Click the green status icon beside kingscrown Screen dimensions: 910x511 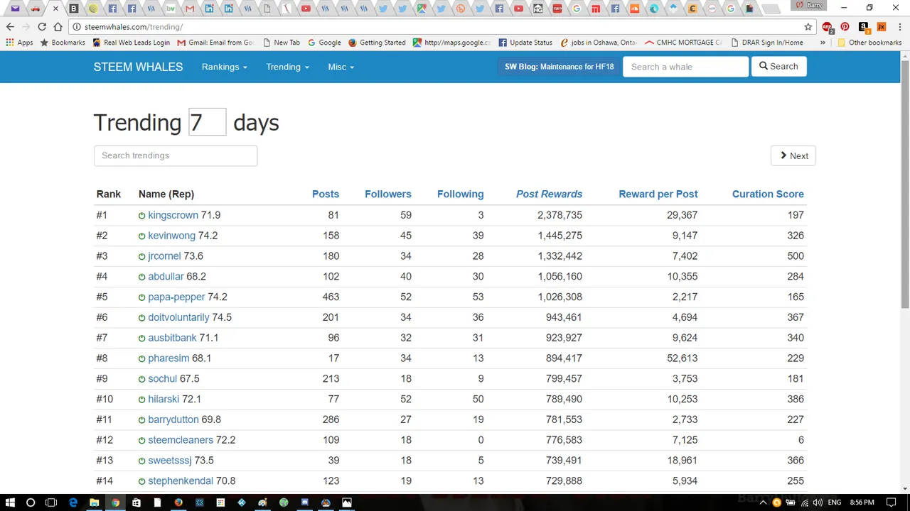tap(142, 216)
